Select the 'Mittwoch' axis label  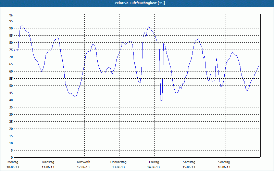click(x=84, y=162)
